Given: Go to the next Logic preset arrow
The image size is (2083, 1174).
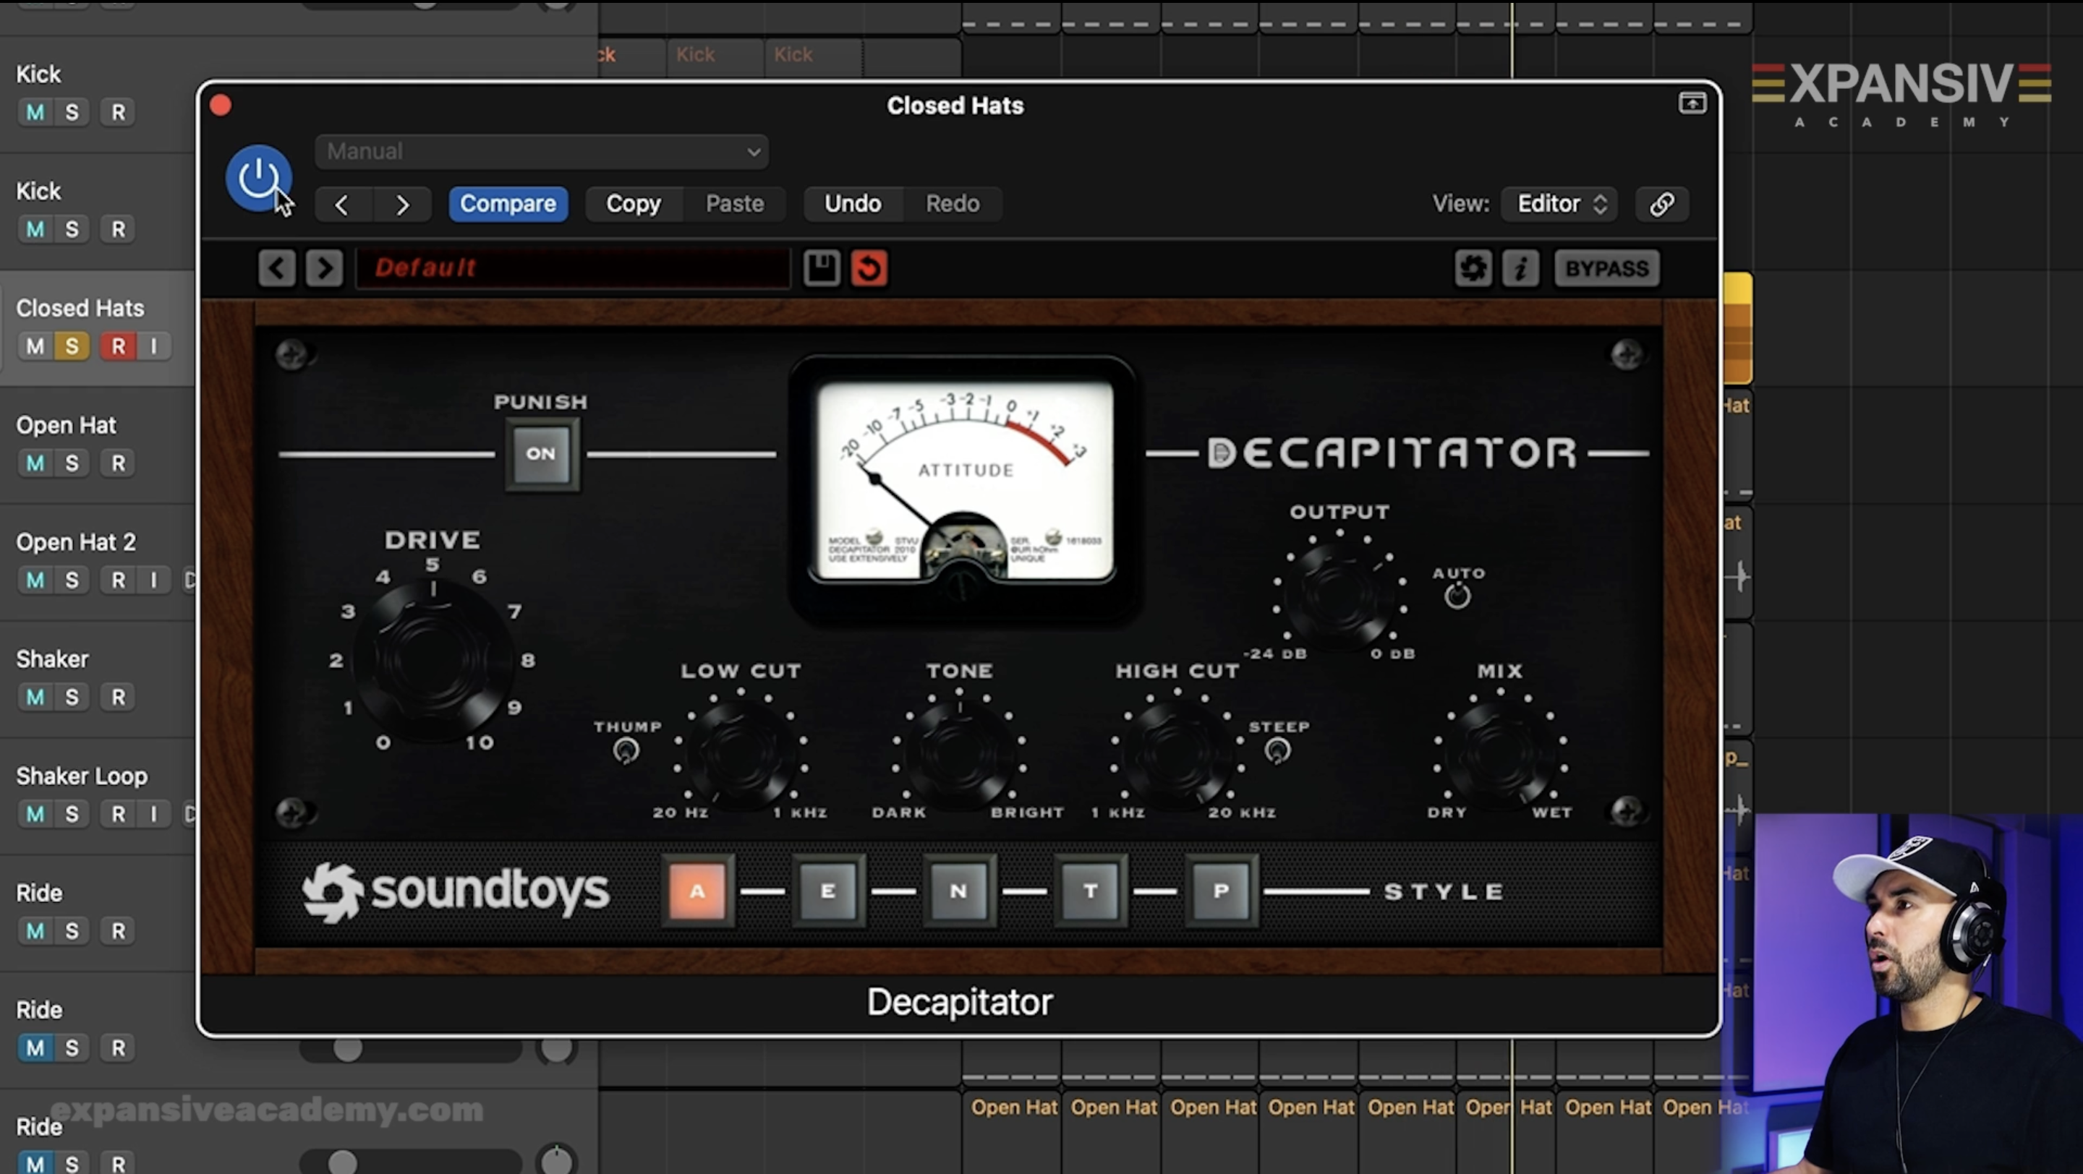Looking at the screenshot, I should [x=403, y=205].
